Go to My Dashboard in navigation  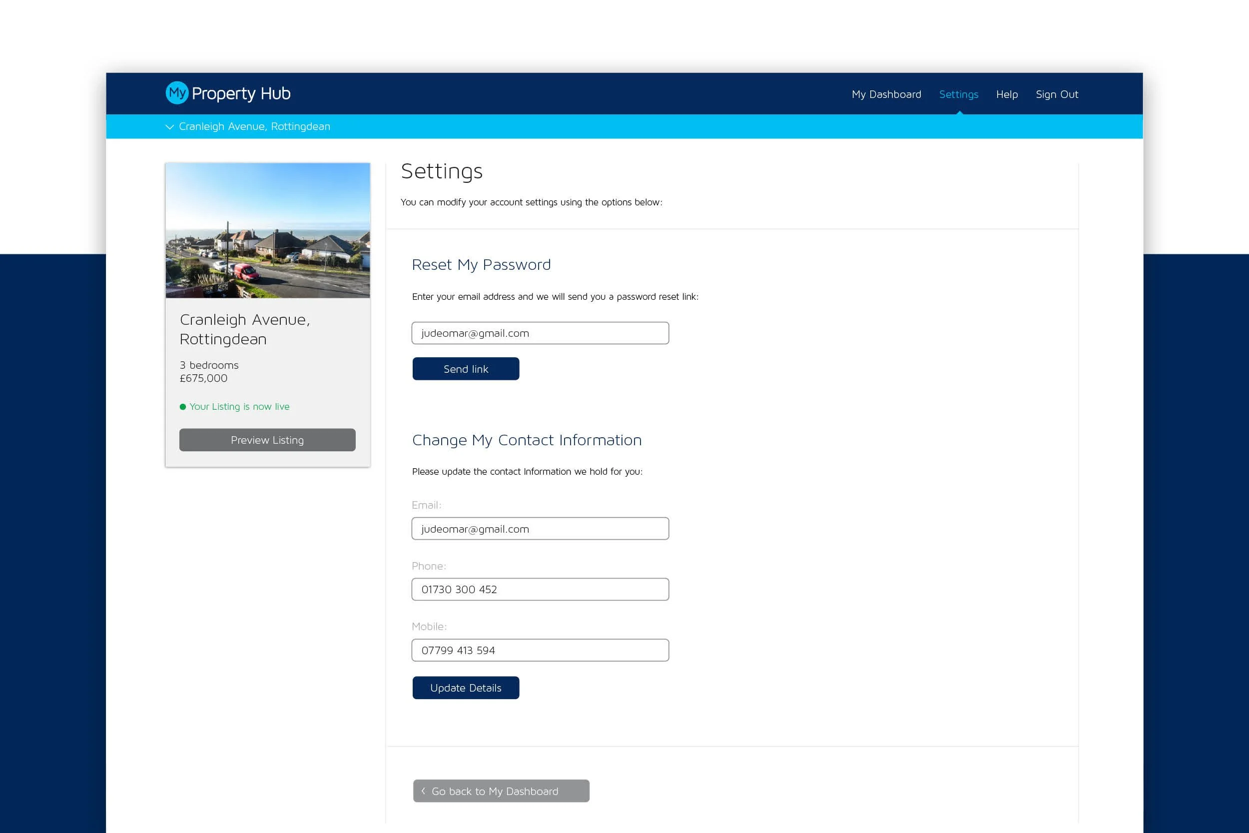click(x=886, y=94)
